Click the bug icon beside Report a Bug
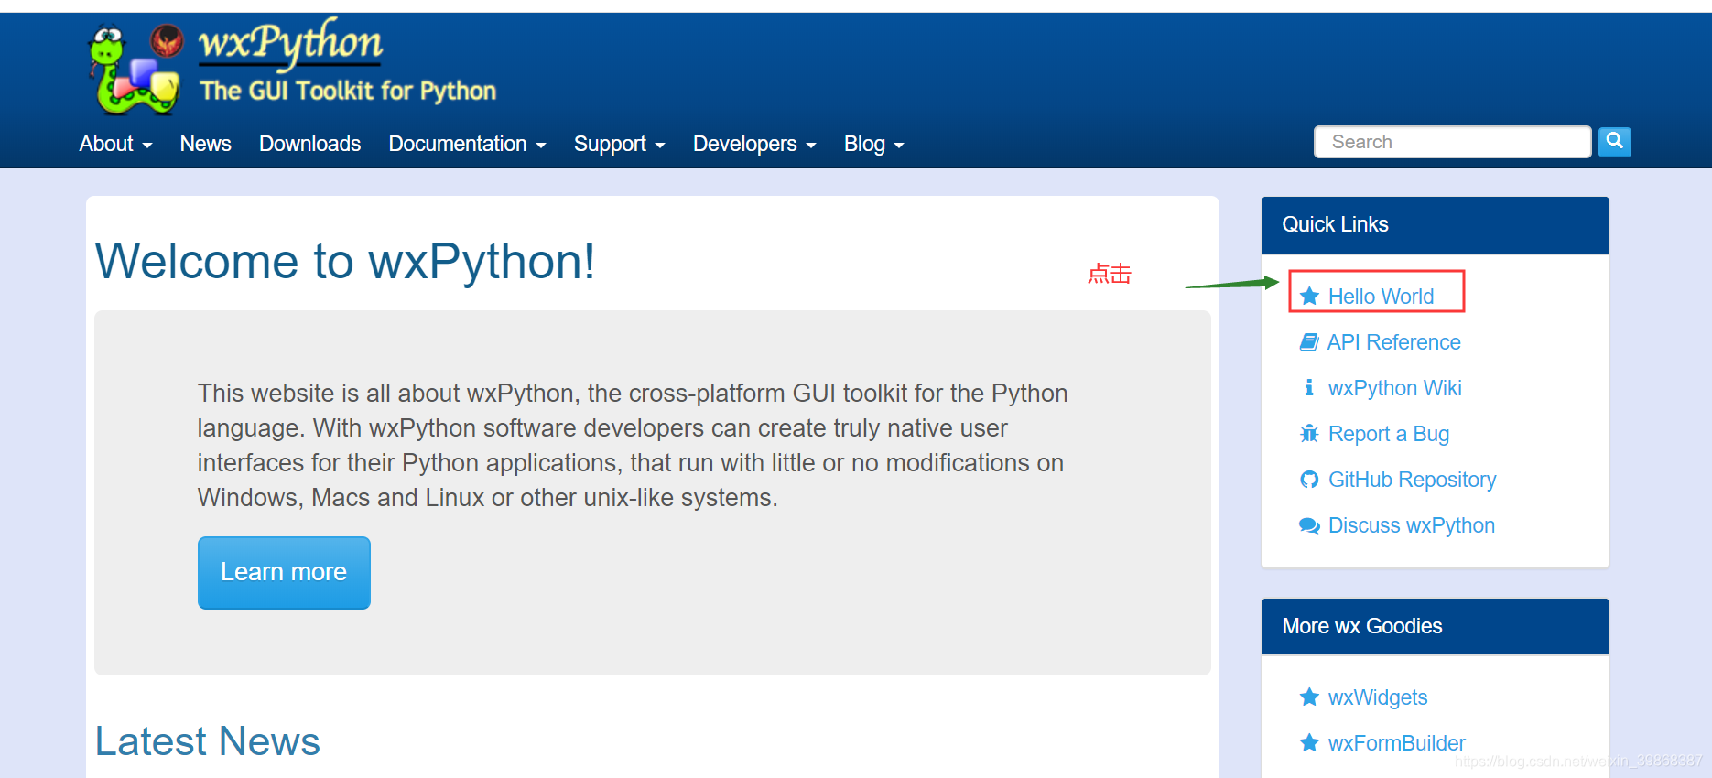This screenshot has height=778, width=1712. [x=1309, y=434]
